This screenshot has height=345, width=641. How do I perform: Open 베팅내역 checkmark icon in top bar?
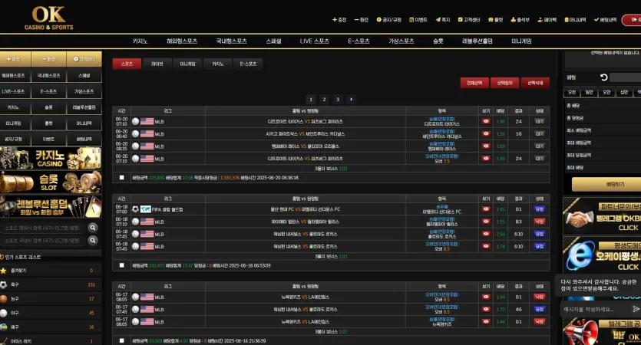click(x=596, y=20)
